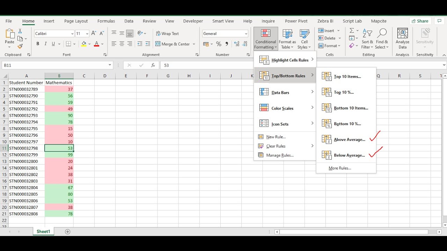Click the Percent Style icon
This screenshot has height=251, width=447.
(x=219, y=44)
